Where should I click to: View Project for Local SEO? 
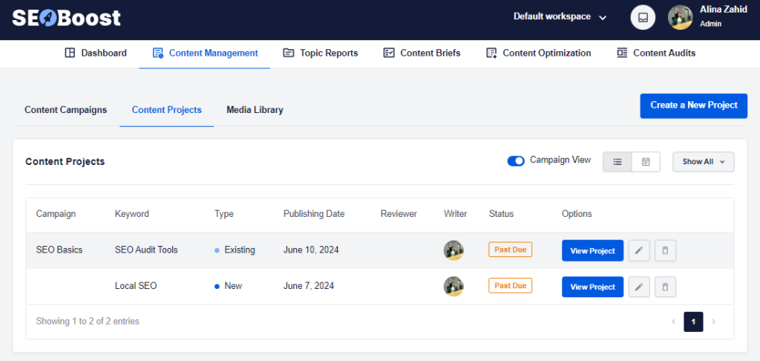click(593, 287)
